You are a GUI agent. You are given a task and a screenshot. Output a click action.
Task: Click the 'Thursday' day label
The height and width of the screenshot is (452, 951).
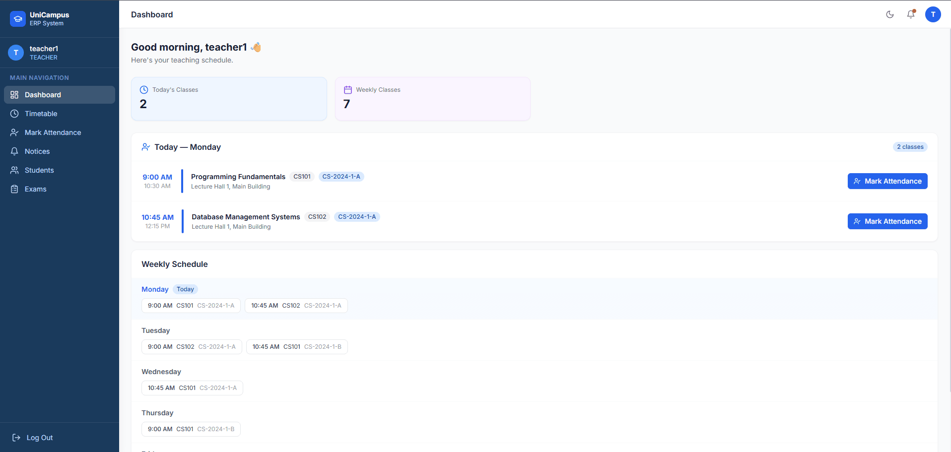pyautogui.click(x=157, y=413)
